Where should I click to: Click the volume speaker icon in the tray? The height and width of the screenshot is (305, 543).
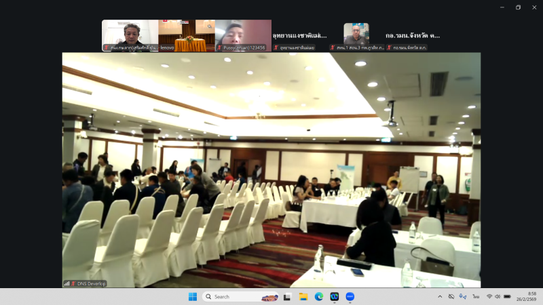tap(498, 297)
